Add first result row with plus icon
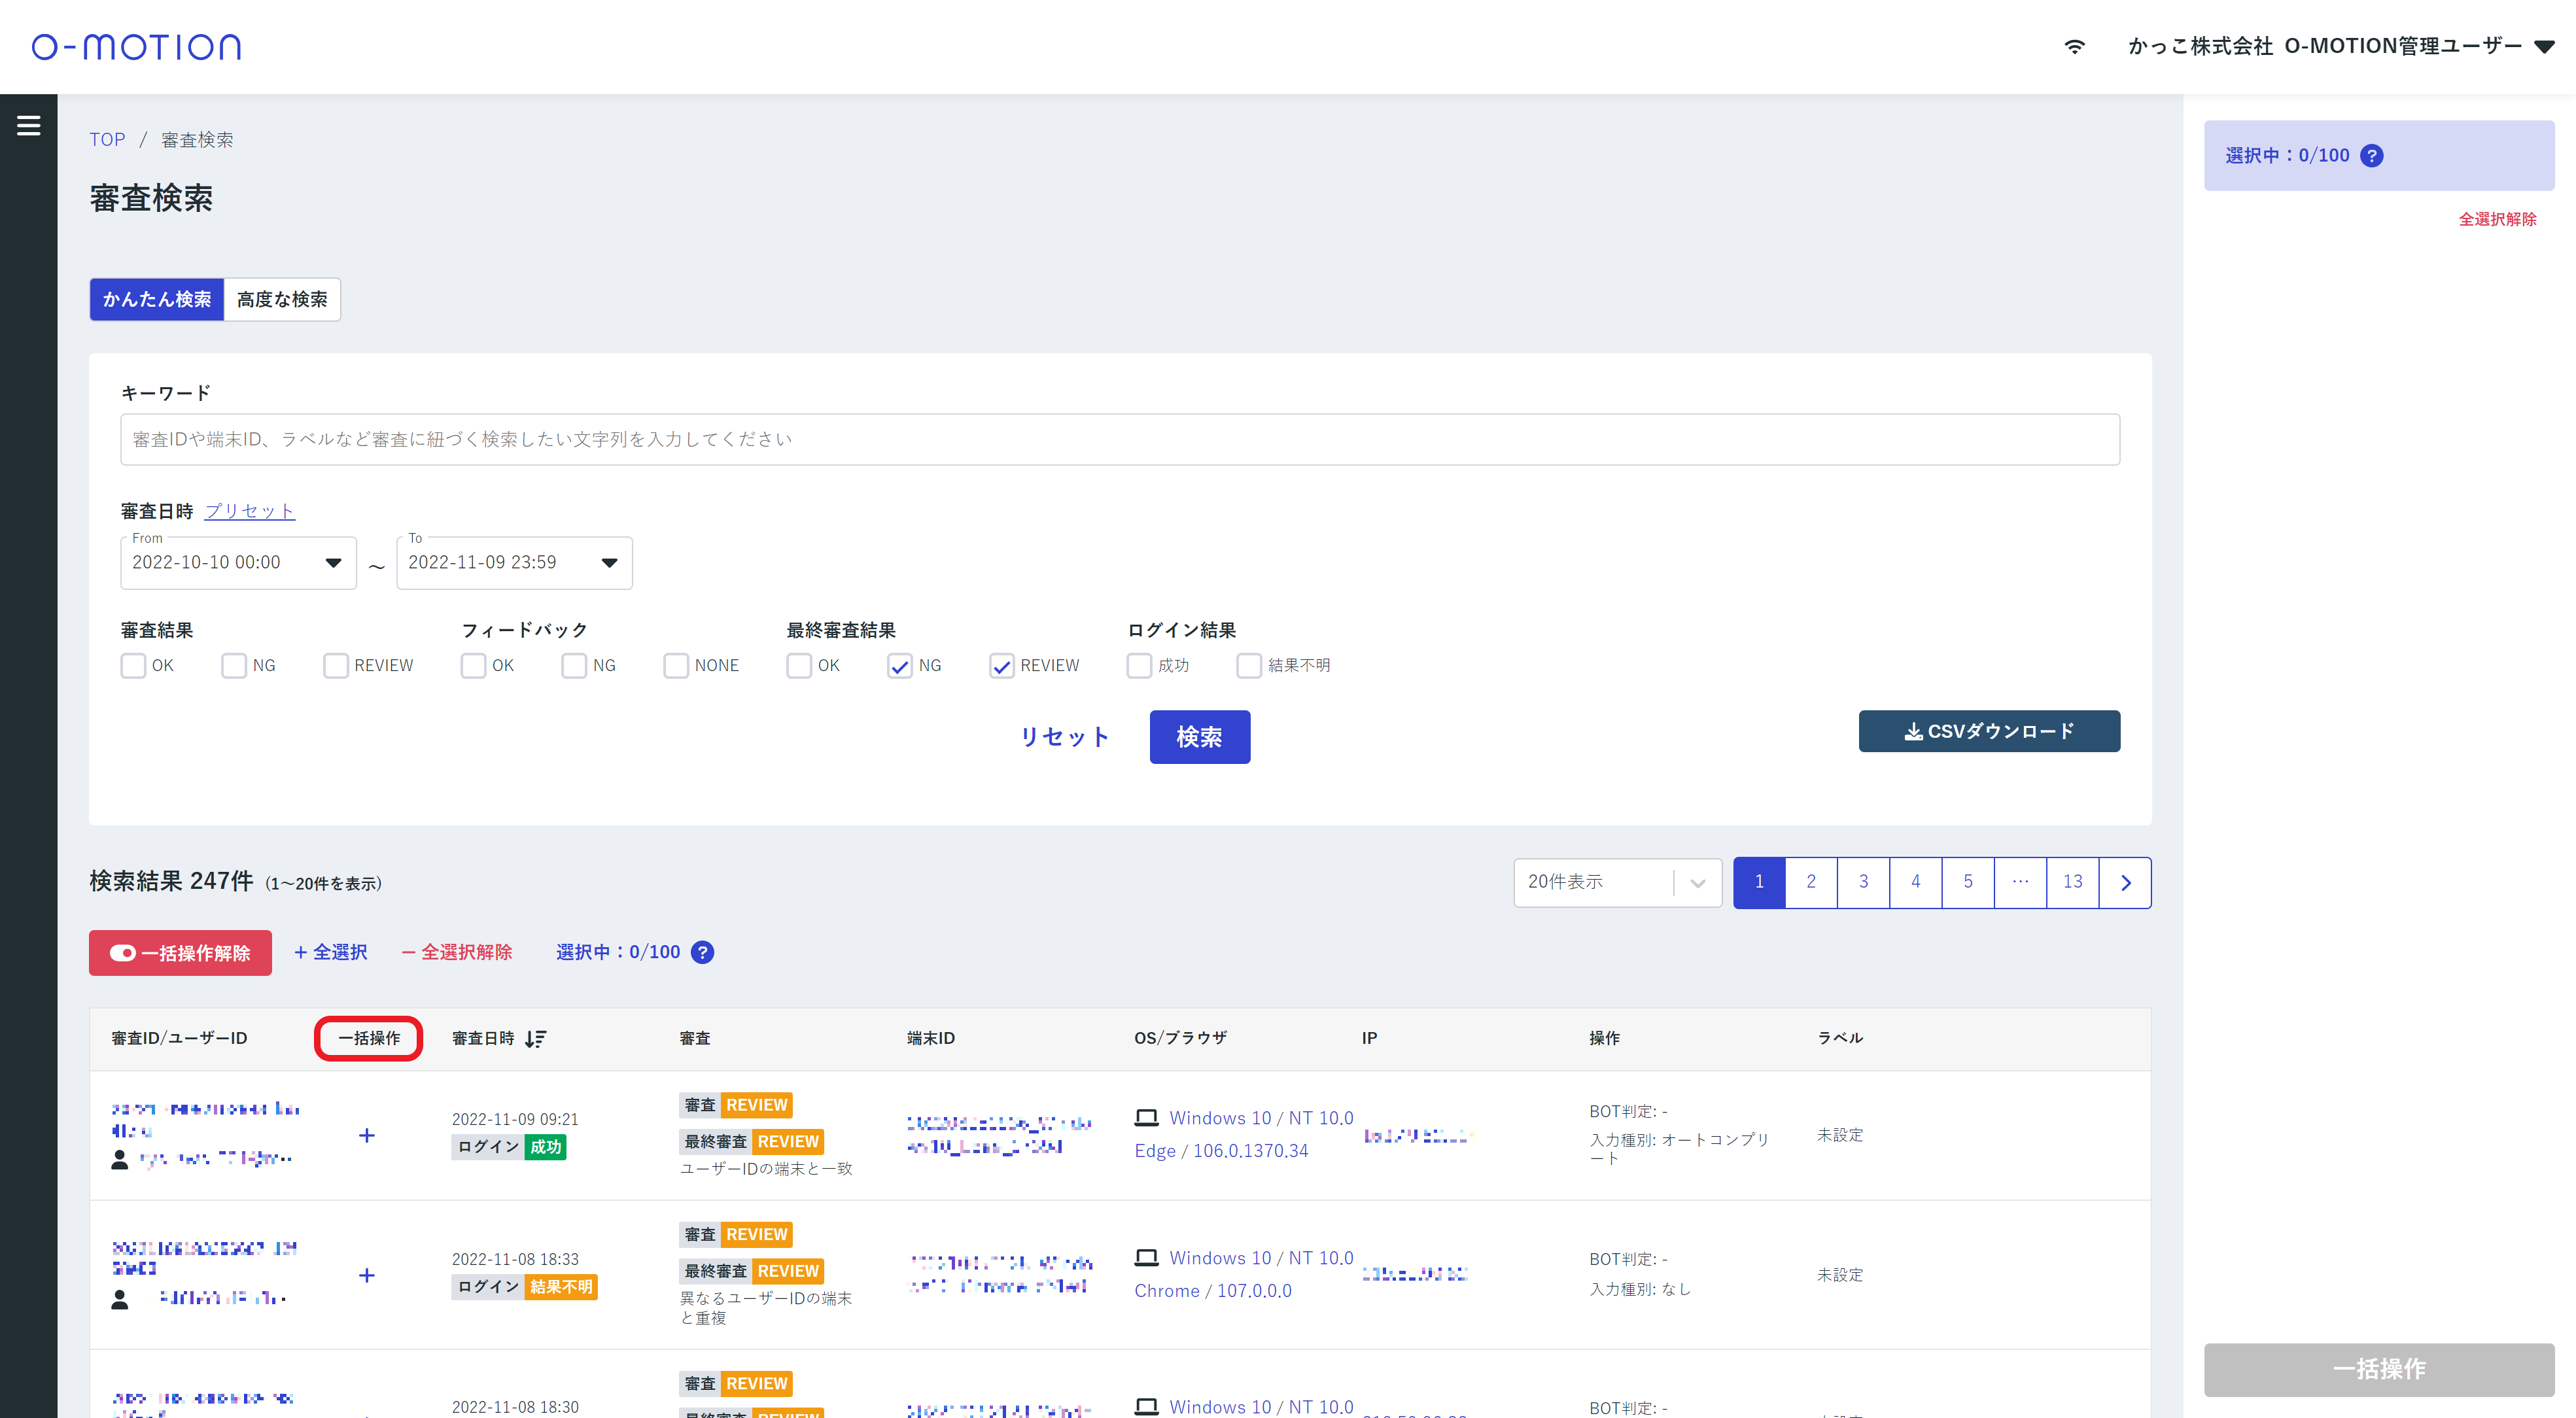The image size is (2576, 1418). tap(367, 1135)
